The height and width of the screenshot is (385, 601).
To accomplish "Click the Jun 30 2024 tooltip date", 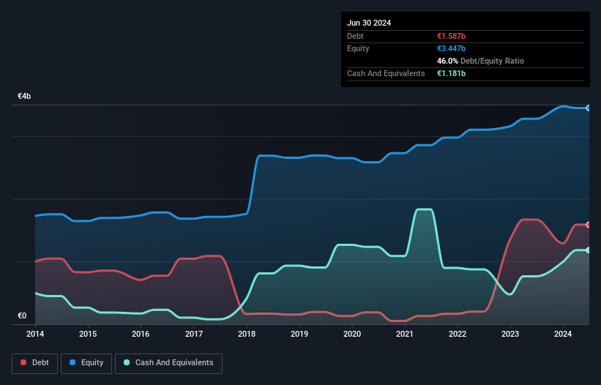I will click(369, 23).
